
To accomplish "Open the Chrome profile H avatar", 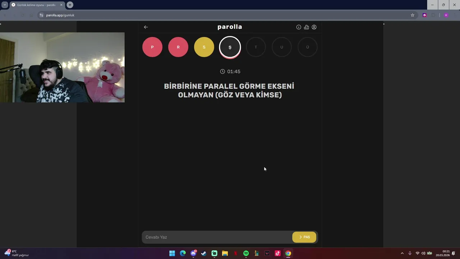I will [x=446, y=15].
